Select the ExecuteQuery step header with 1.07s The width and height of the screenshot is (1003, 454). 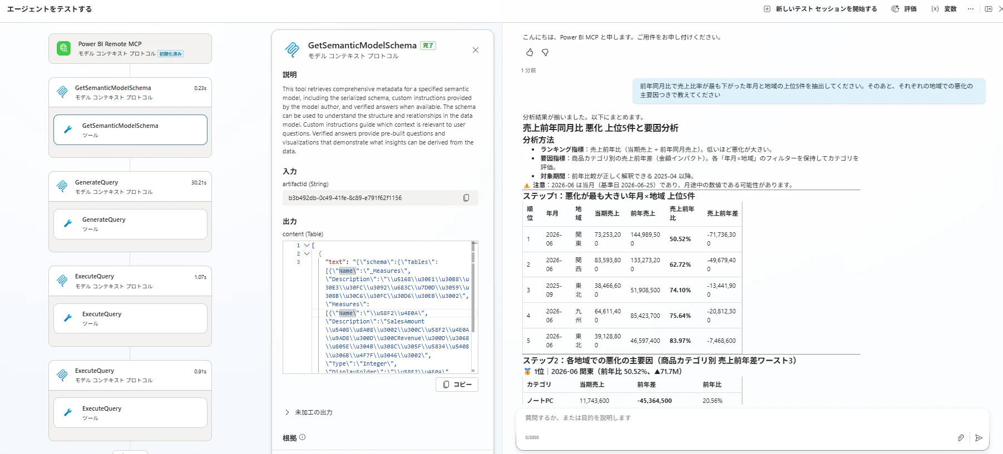[130, 281]
